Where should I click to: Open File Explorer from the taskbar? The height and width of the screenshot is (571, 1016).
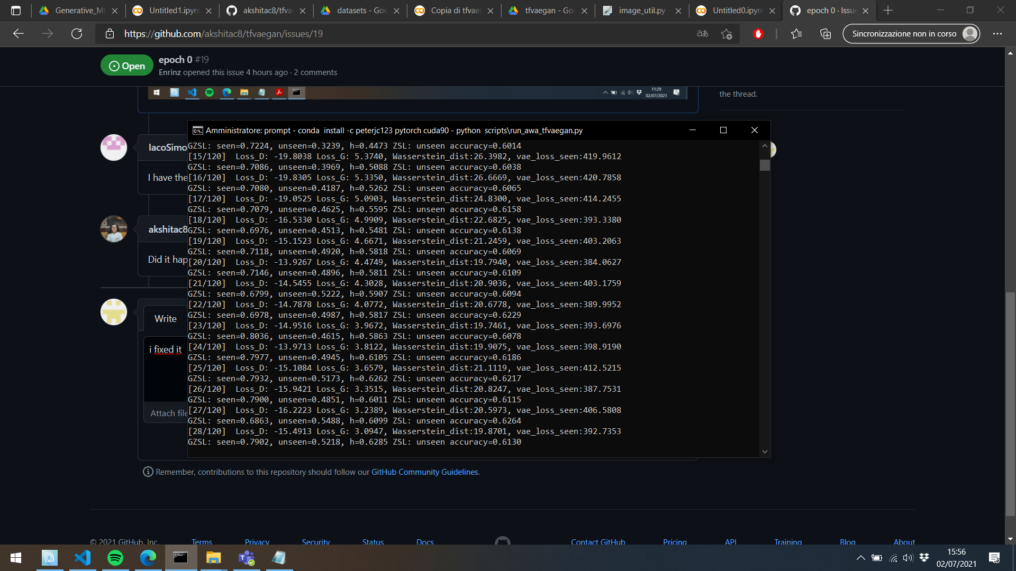click(x=213, y=558)
